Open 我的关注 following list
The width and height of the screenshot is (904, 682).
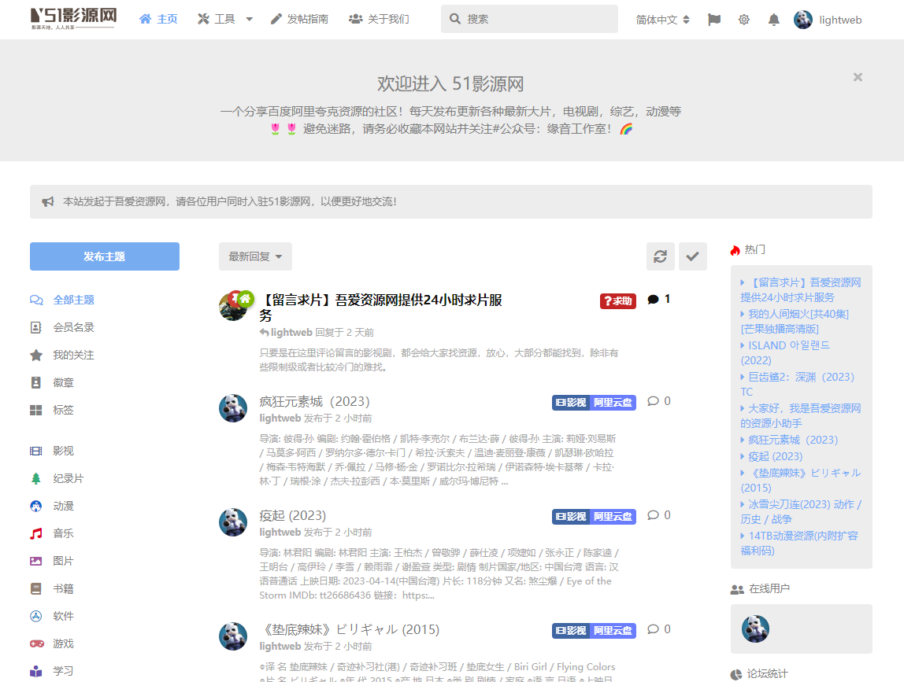click(61, 356)
